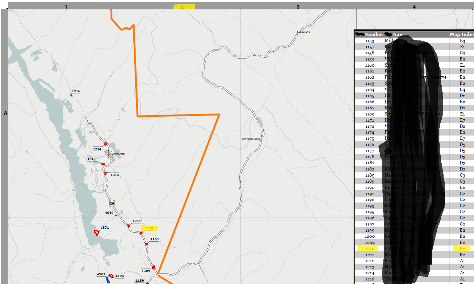
Task: Click the red marker beside map label 1212
Action: (x=105, y=173)
